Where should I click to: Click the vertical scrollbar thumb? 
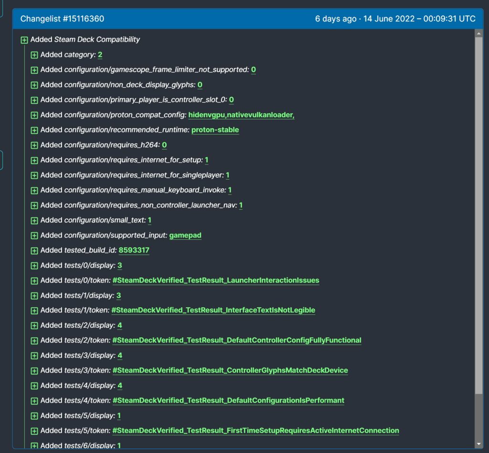478,215
